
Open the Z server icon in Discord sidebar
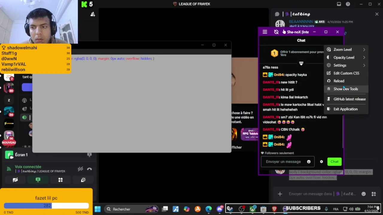(x=9, y=100)
